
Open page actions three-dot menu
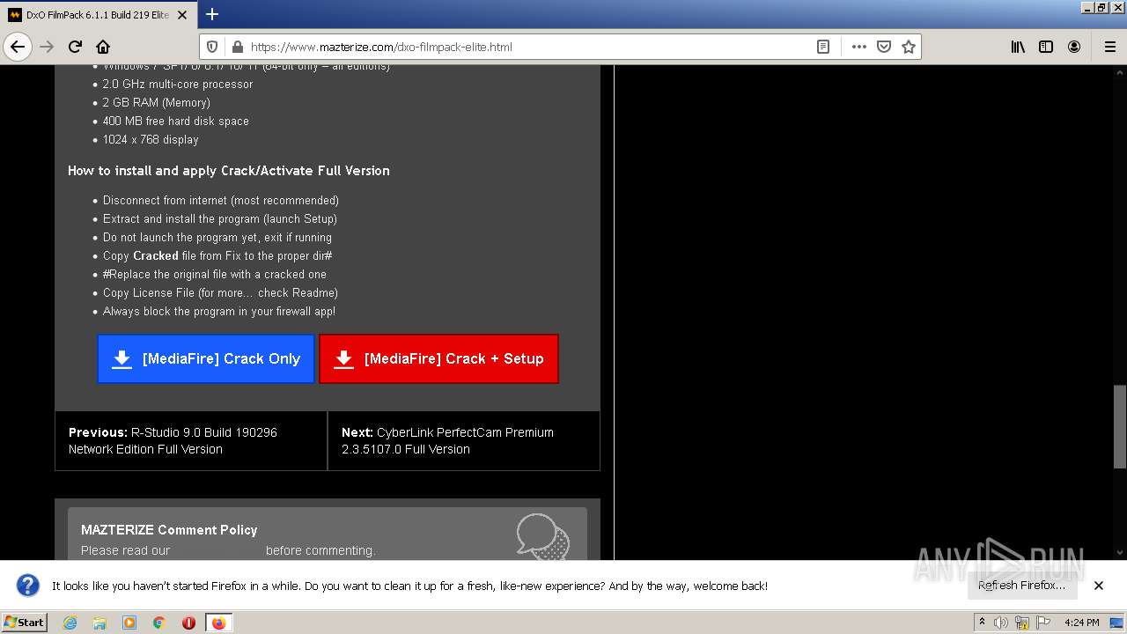point(859,47)
